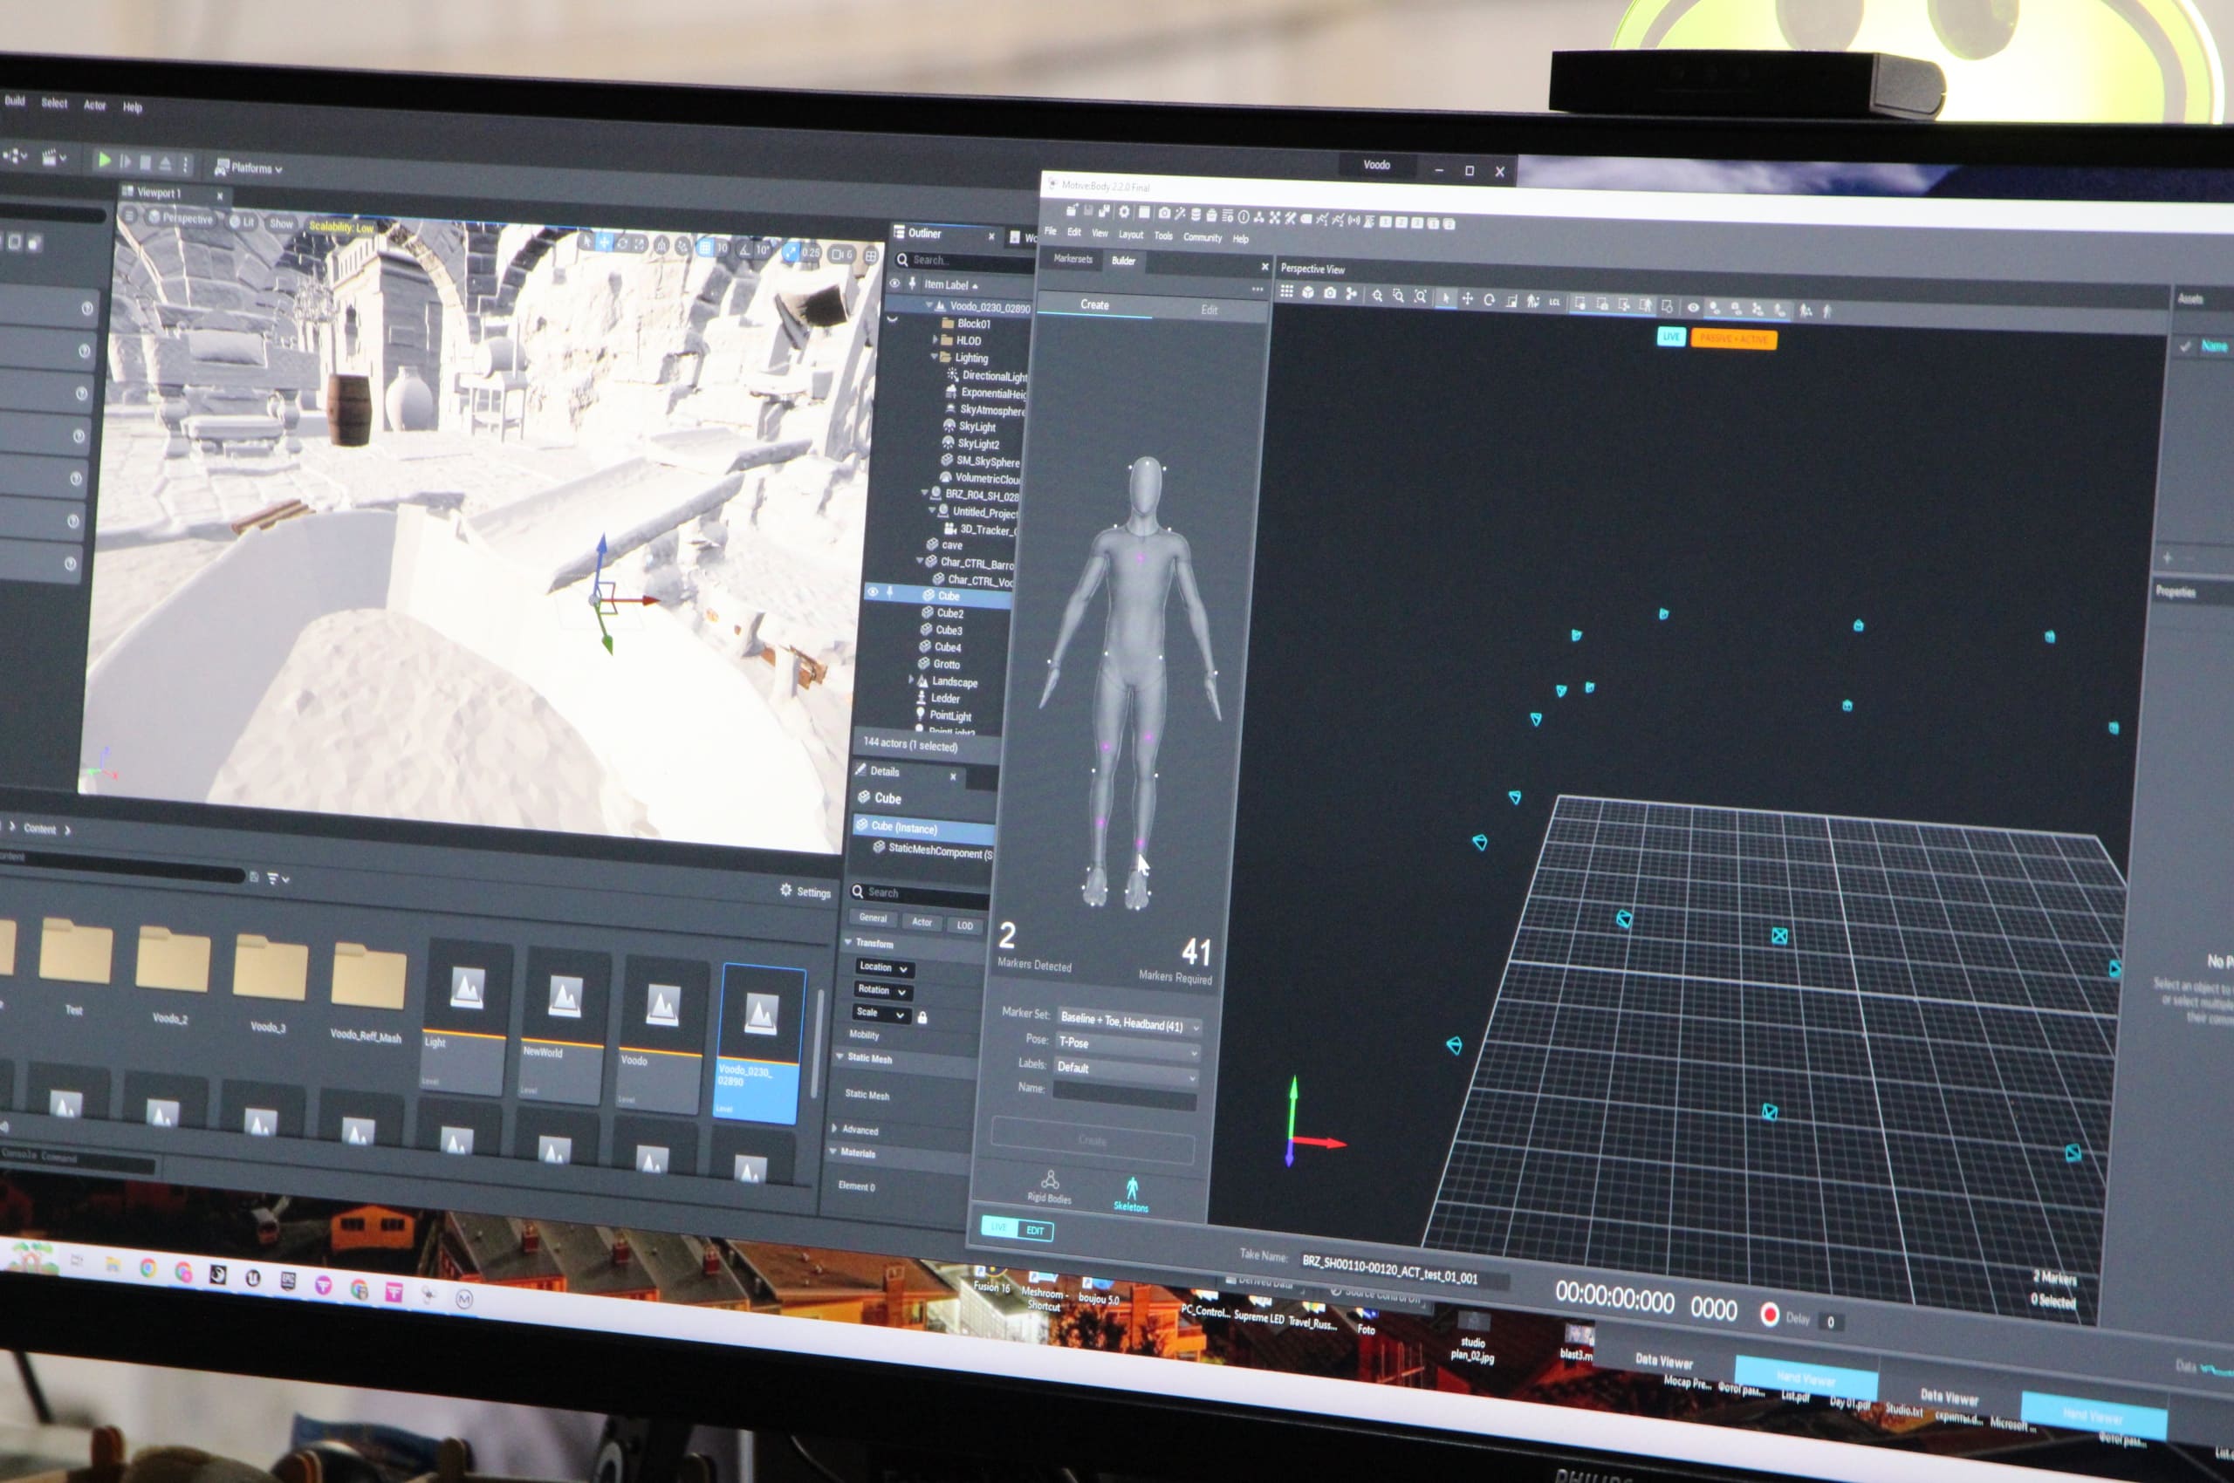The width and height of the screenshot is (2234, 1483).
Task: Select the Translate gizmo tool in Unreal viewport
Action: point(604,243)
